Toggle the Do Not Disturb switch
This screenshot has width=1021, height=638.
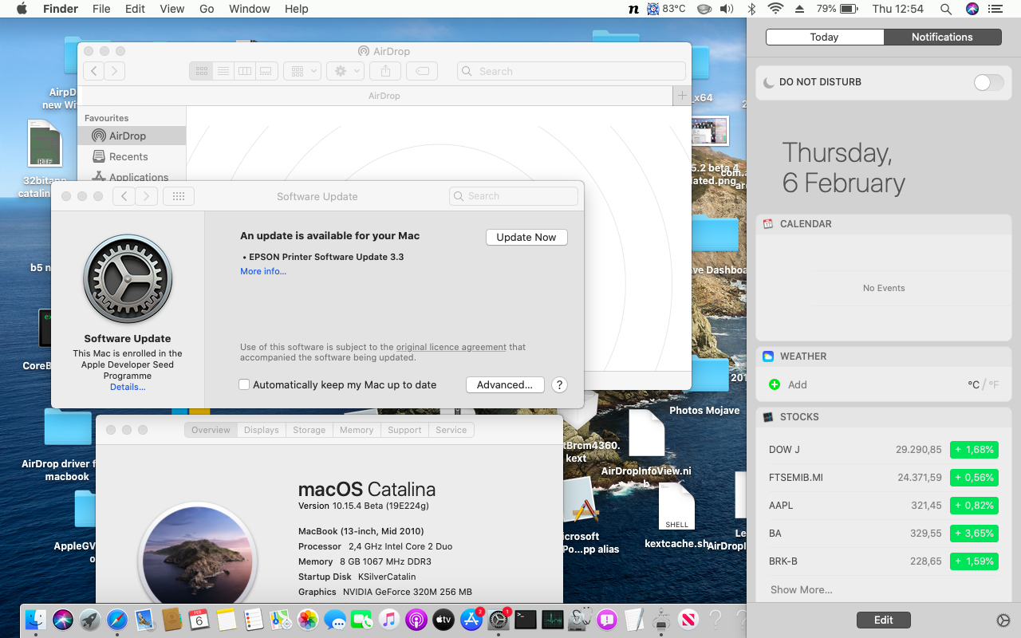coord(989,82)
